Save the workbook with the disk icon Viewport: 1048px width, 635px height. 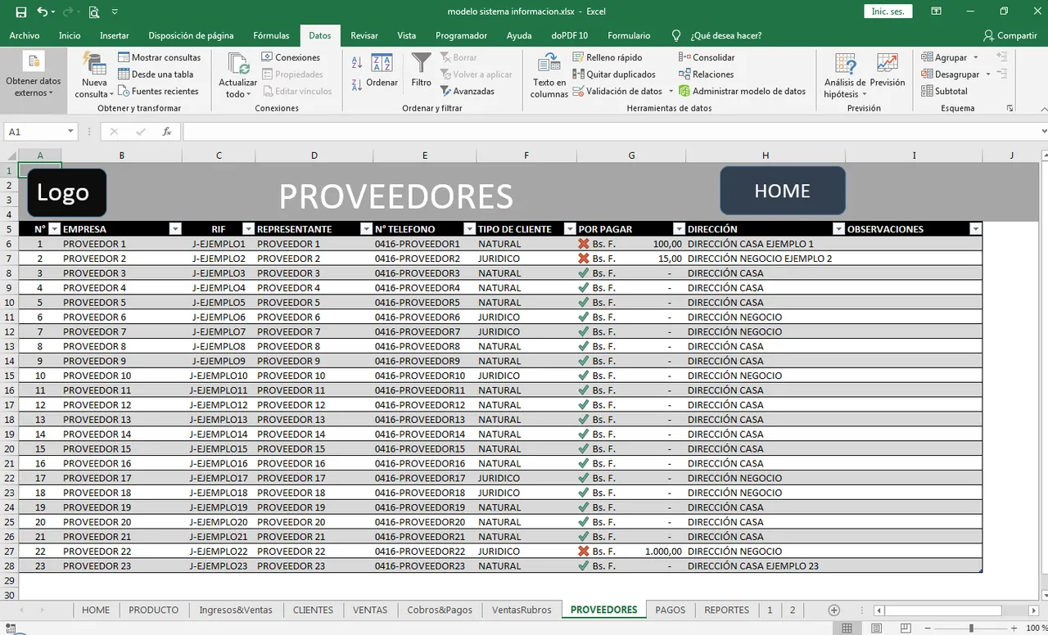click(x=21, y=12)
